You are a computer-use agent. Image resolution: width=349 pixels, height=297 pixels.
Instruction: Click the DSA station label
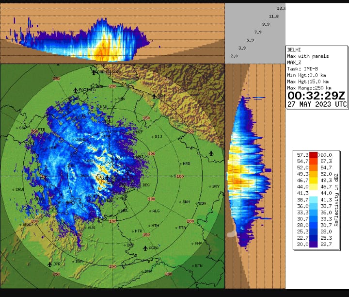[x=79, y=262]
